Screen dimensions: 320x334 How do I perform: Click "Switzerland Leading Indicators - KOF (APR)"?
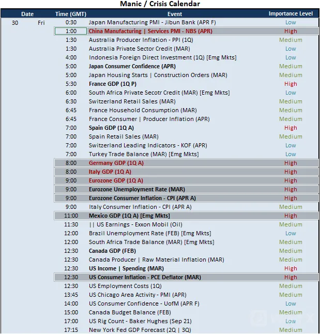click(x=148, y=145)
